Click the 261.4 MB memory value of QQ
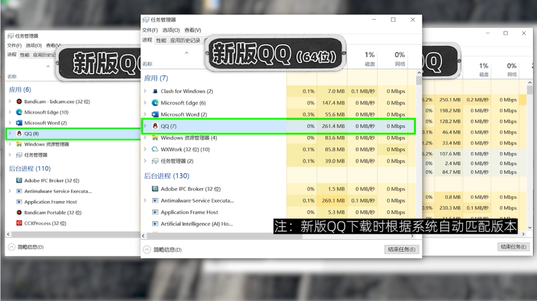This screenshot has width=537, height=301. point(333,126)
